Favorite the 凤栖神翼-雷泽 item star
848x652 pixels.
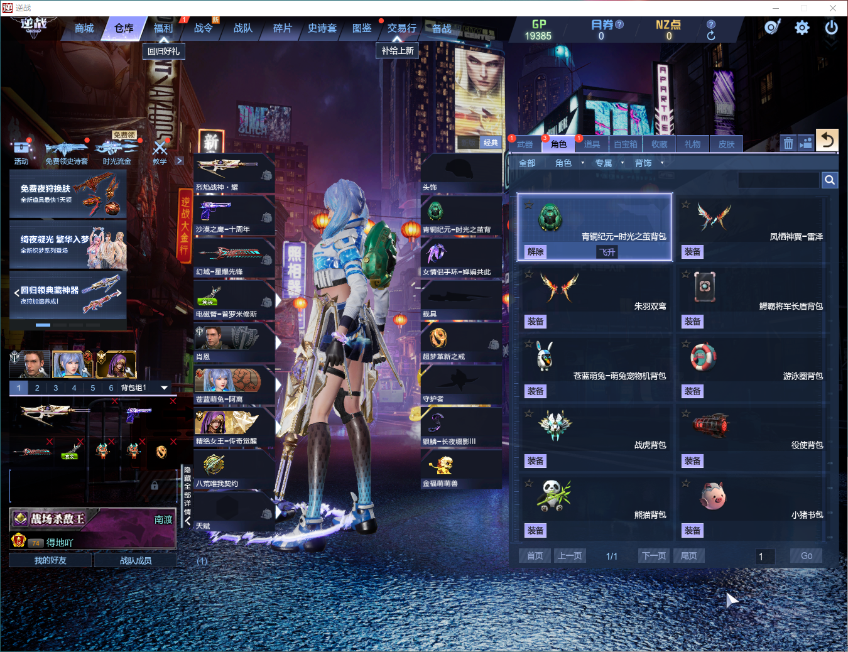pyautogui.click(x=686, y=205)
